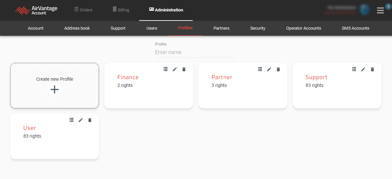Delete the Finance profile via trash icon

pos(184,69)
